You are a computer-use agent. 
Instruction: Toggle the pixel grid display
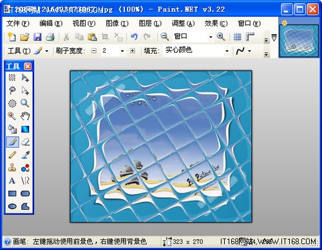click(x=237, y=37)
